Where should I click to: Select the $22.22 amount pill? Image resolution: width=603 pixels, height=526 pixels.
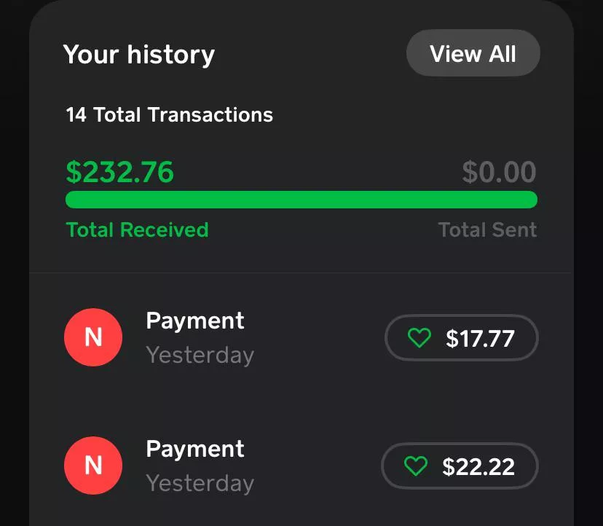pos(478,466)
